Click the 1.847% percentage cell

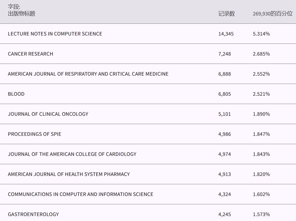[261, 134]
